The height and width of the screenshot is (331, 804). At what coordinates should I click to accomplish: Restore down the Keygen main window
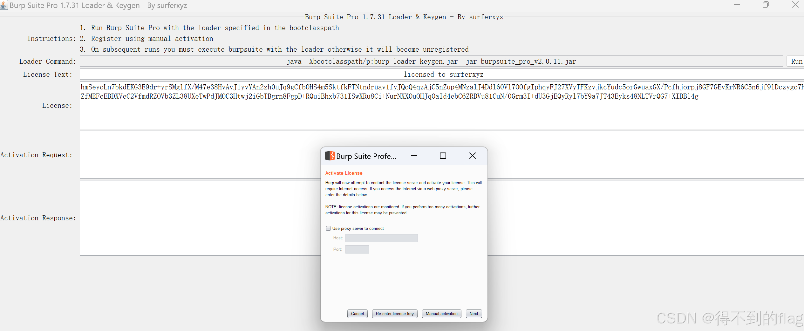point(766,5)
